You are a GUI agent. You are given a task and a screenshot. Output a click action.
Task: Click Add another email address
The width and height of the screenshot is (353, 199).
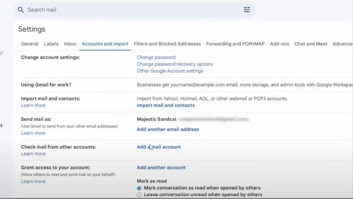[168, 129]
